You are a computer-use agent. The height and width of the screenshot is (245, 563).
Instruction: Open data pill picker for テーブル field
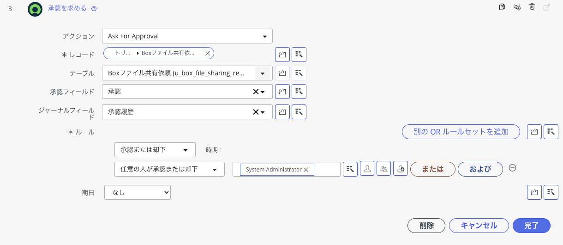(x=299, y=73)
